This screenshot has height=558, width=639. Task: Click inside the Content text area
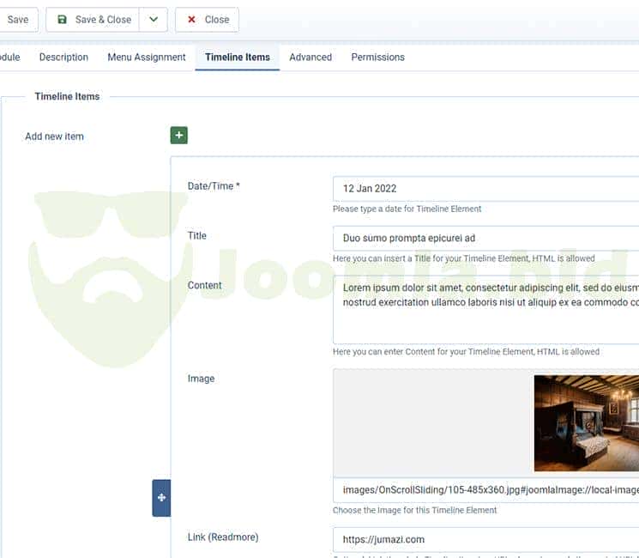[x=485, y=309]
